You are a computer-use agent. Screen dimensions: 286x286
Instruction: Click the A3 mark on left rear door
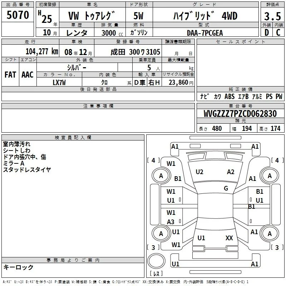(171, 222)
